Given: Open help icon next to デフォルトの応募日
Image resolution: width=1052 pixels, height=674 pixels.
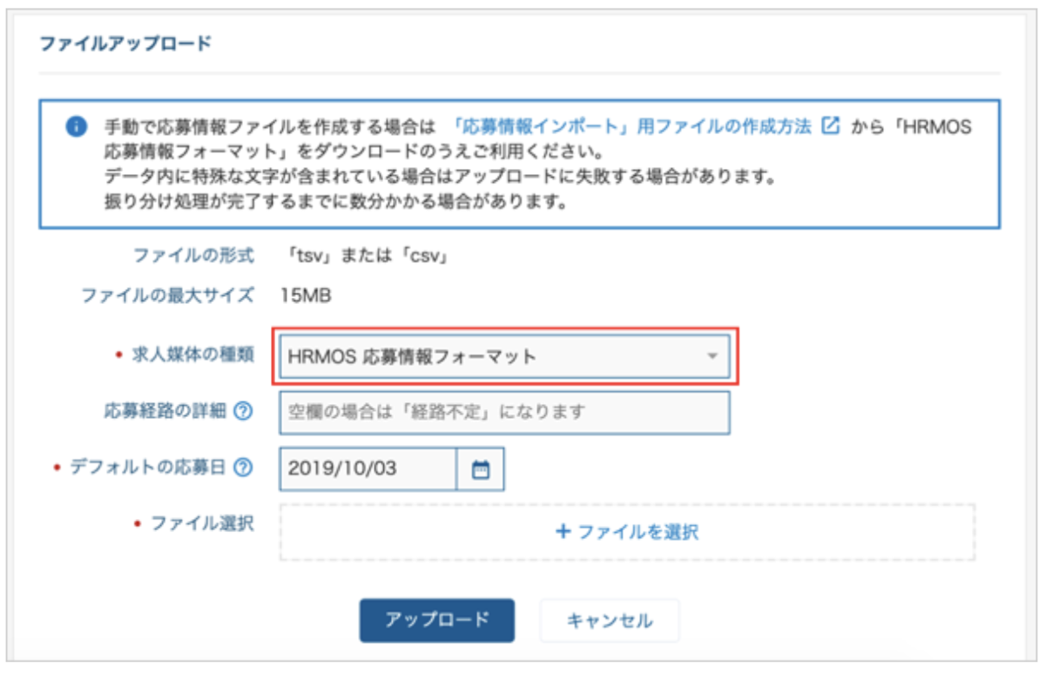Looking at the screenshot, I should [x=243, y=468].
